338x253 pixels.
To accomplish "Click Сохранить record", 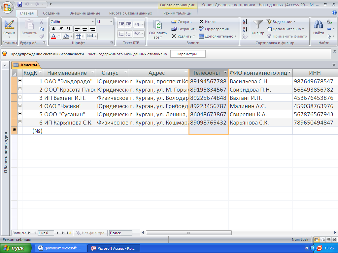I will pos(184,29).
